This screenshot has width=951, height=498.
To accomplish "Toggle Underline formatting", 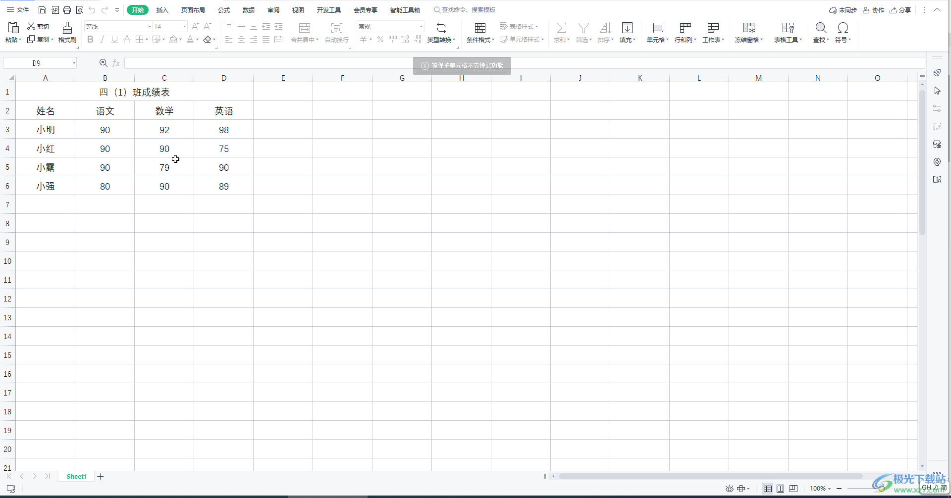I will (x=114, y=40).
